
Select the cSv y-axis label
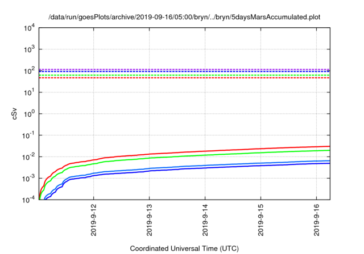(x=14, y=113)
